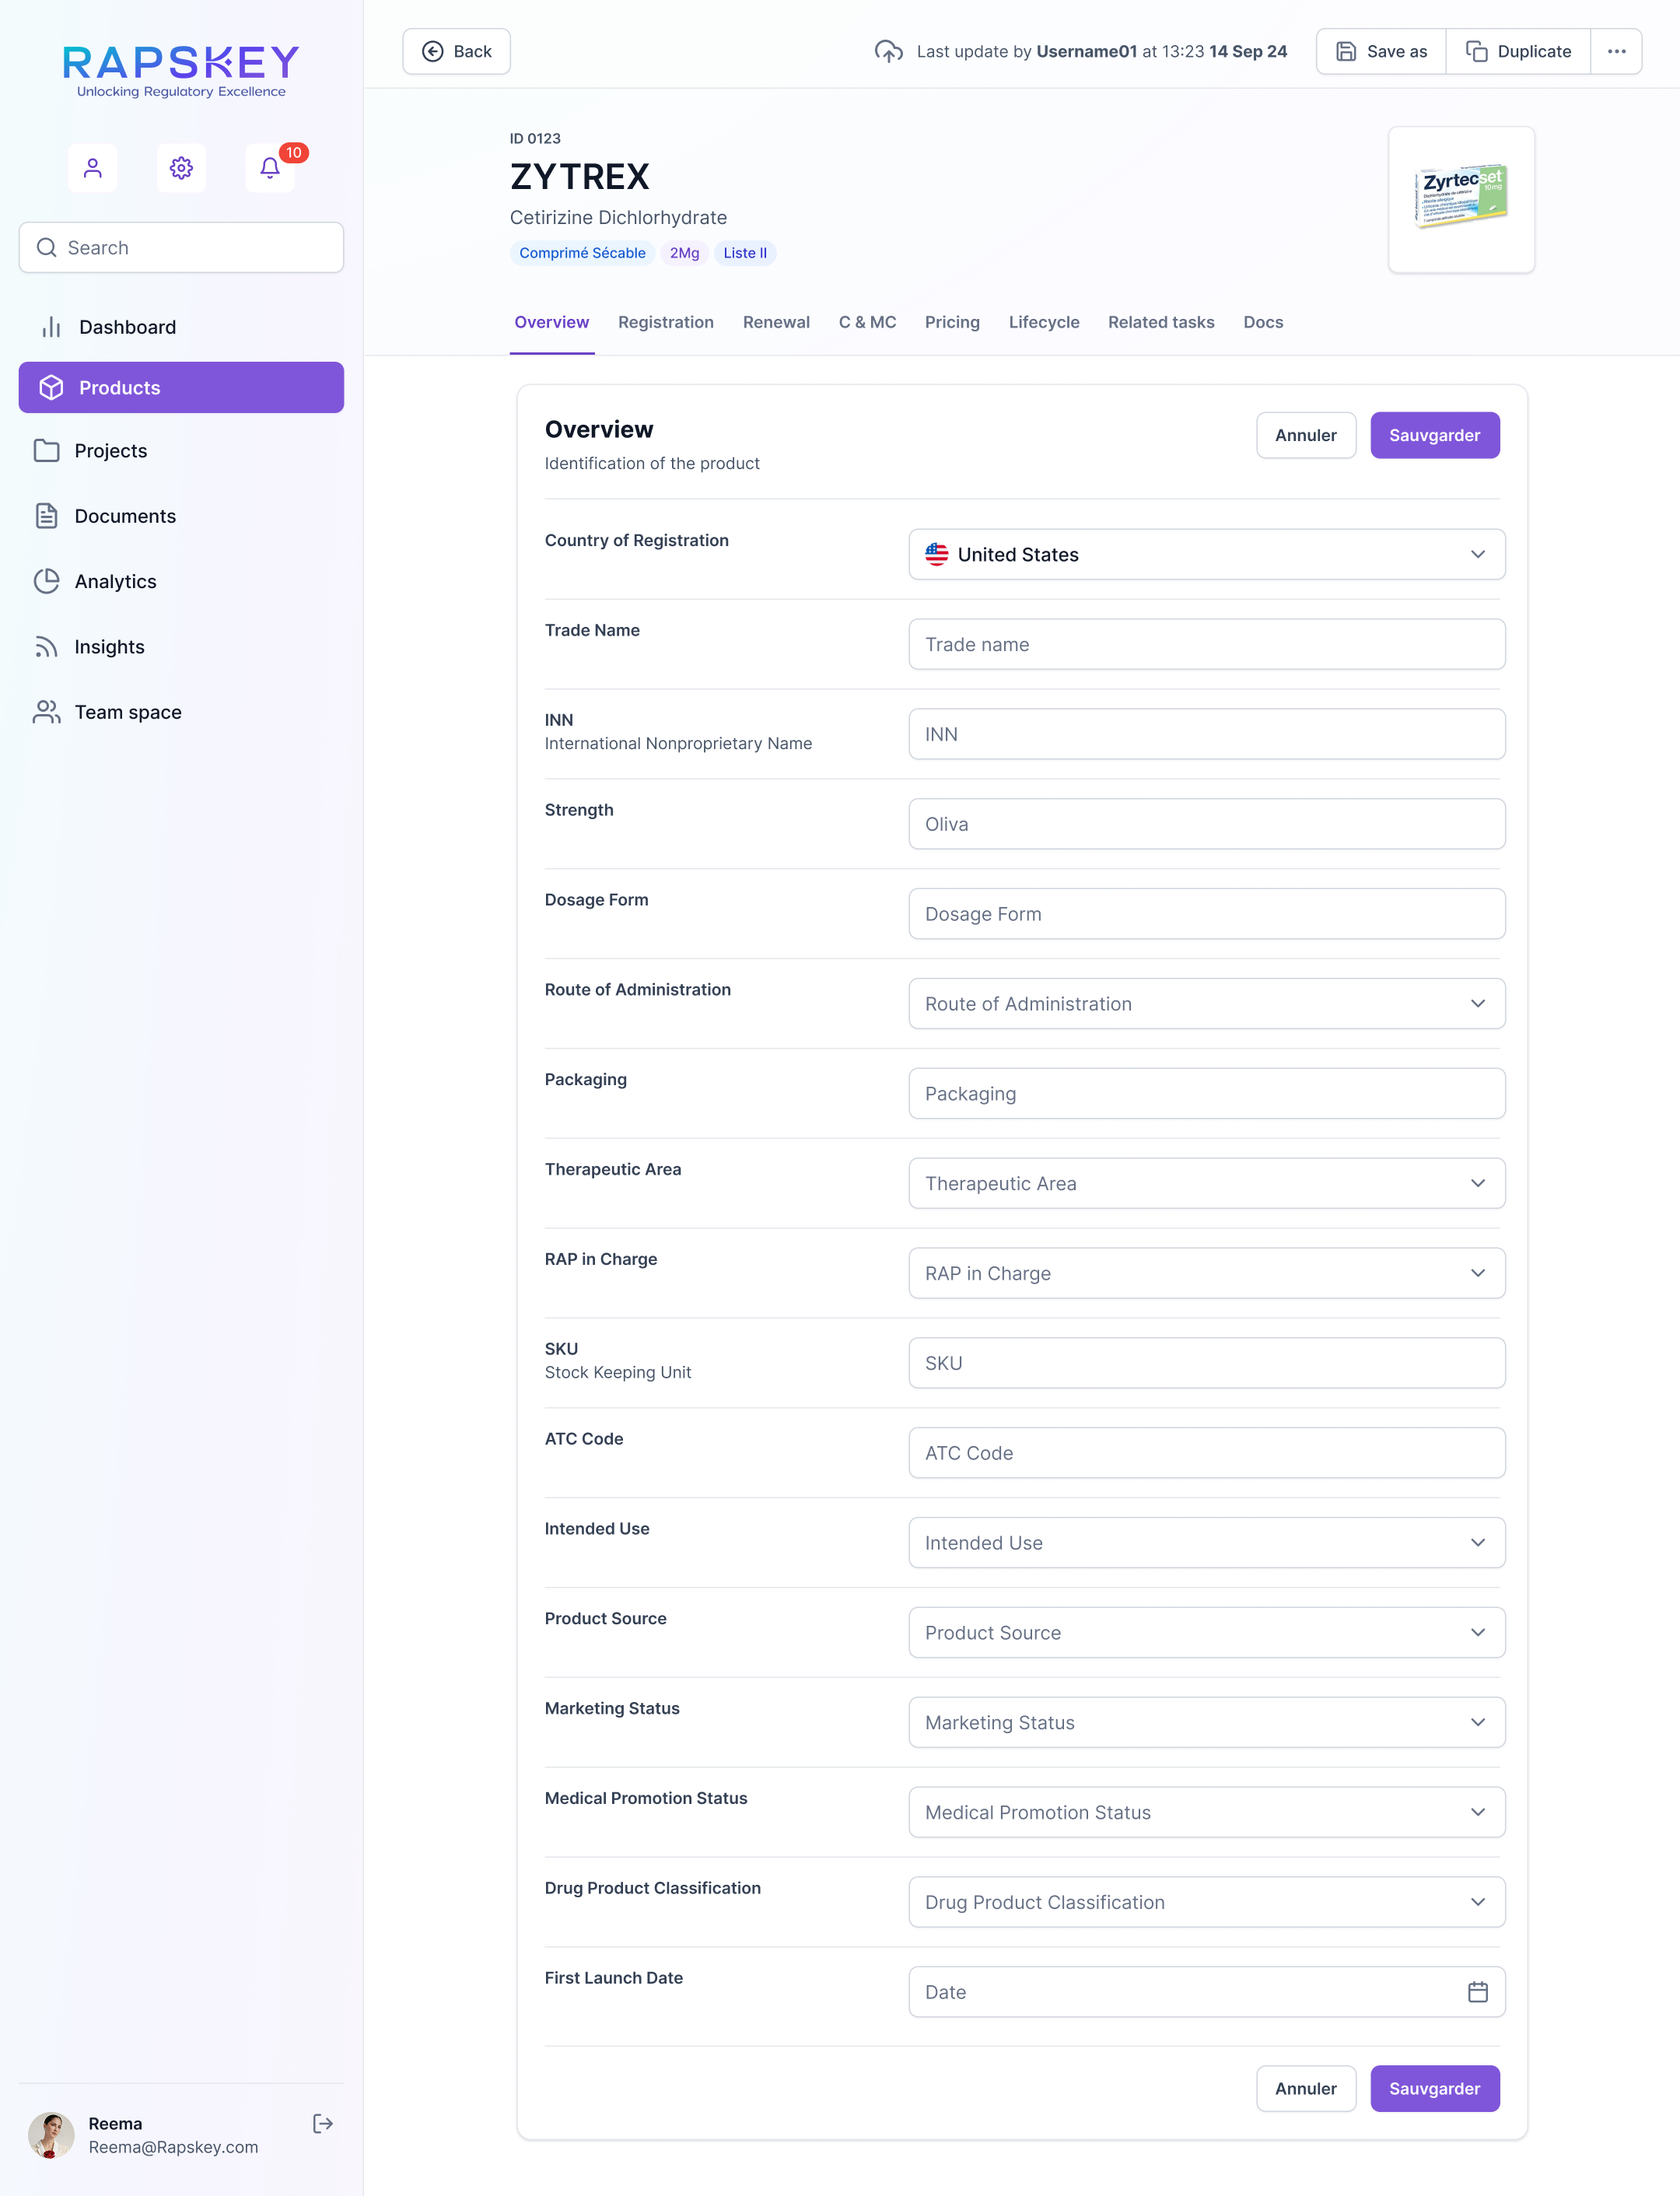Screen dimensions: 1680x2196
Task: Expand the Drug Product Classification dropdown
Action: [1206, 1902]
